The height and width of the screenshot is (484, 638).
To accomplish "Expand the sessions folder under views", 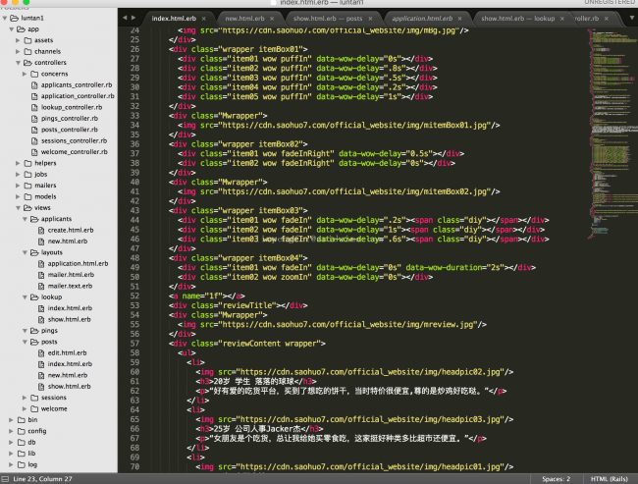I will coord(25,397).
